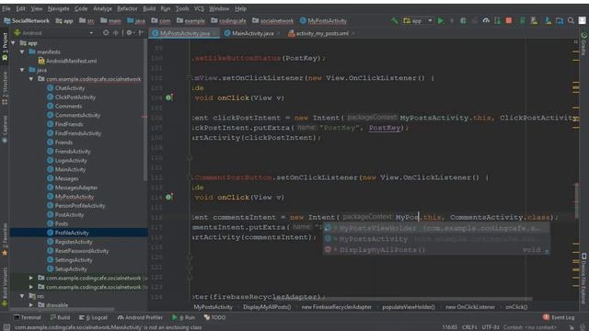
Task: Collapse the java folder
Action: coord(22,70)
